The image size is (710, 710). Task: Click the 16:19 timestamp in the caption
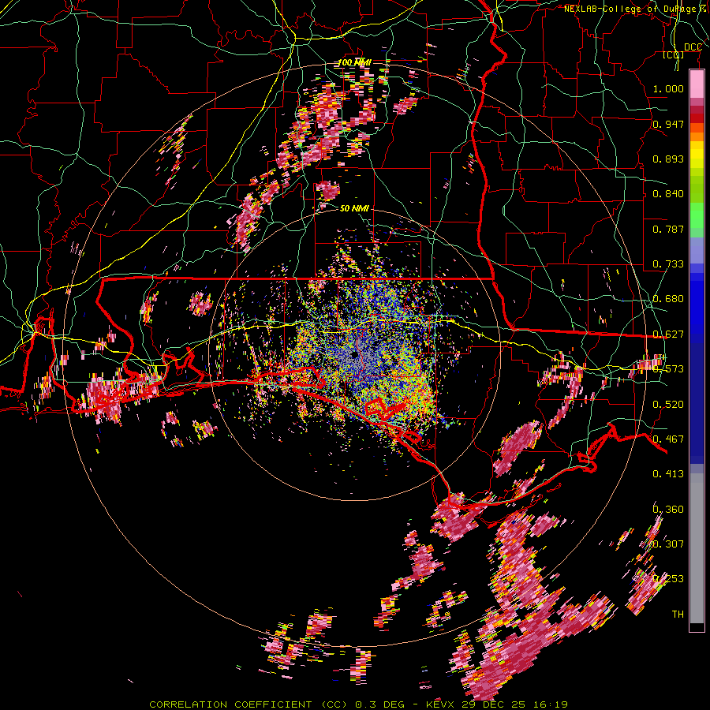click(x=550, y=704)
